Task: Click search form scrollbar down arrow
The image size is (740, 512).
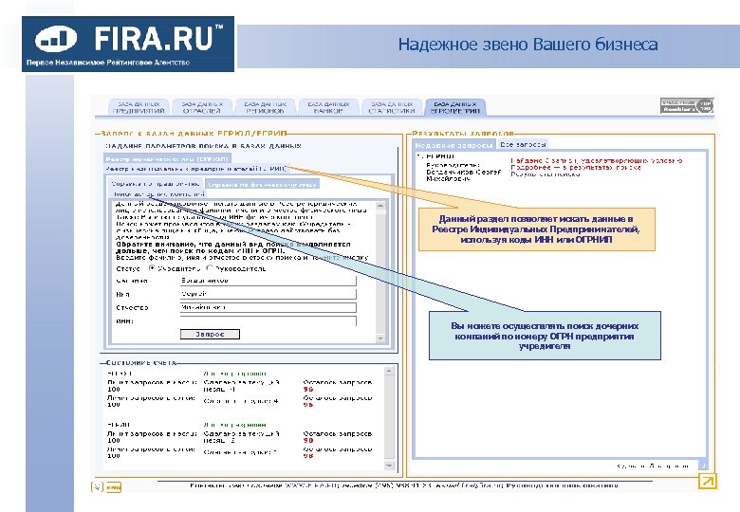Action: [380, 338]
